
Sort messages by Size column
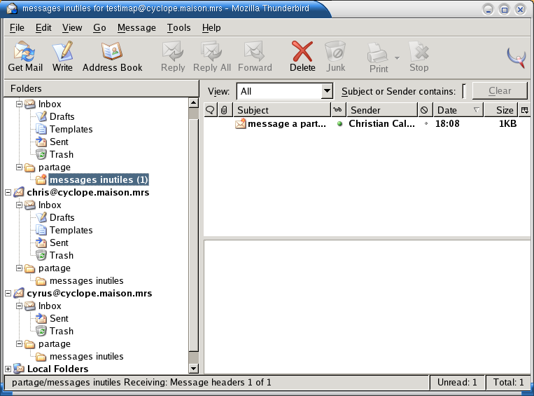point(500,110)
